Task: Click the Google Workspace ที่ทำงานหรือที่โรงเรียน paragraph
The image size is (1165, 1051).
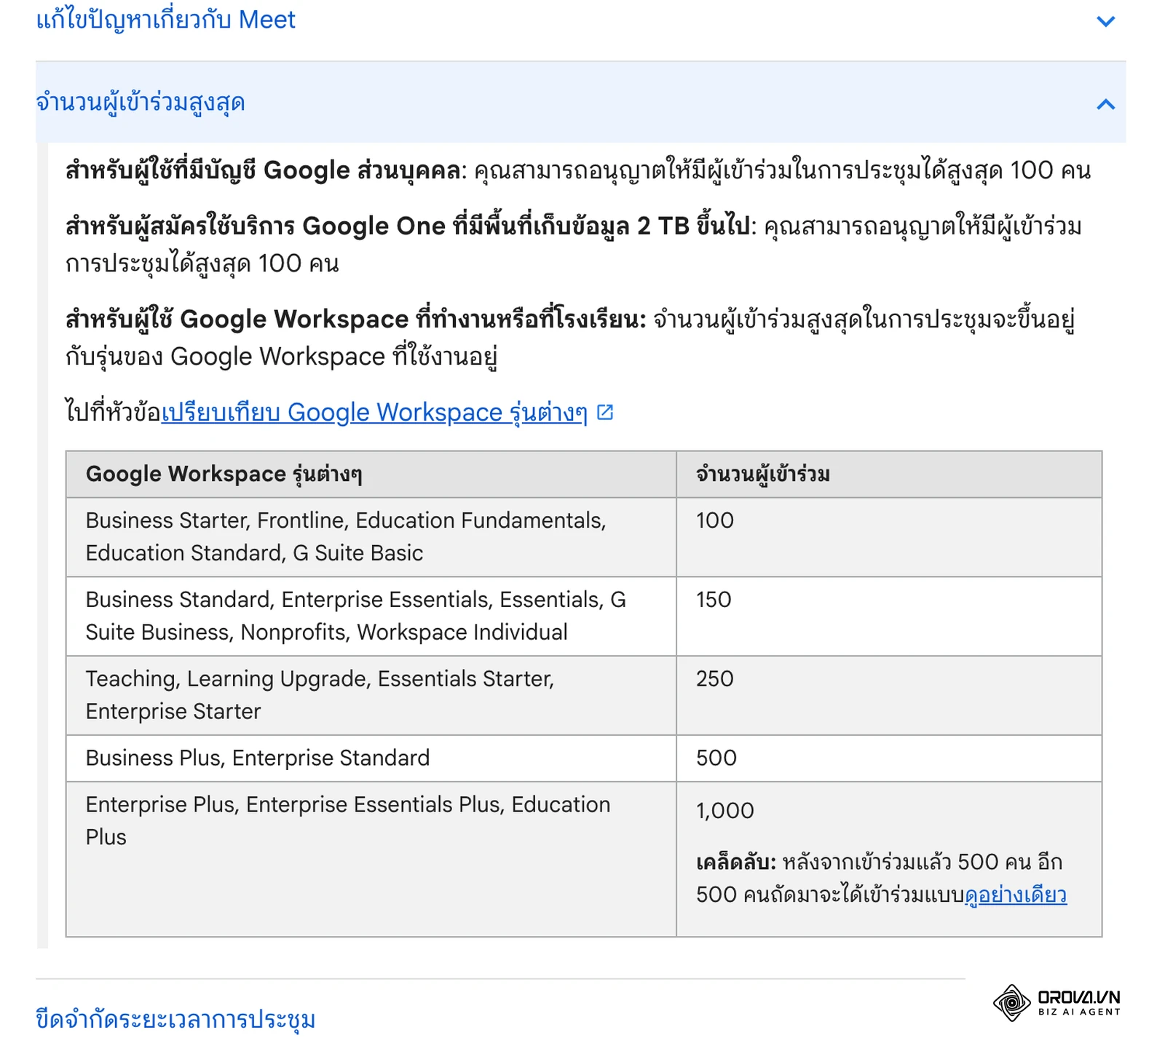Action: (571, 338)
